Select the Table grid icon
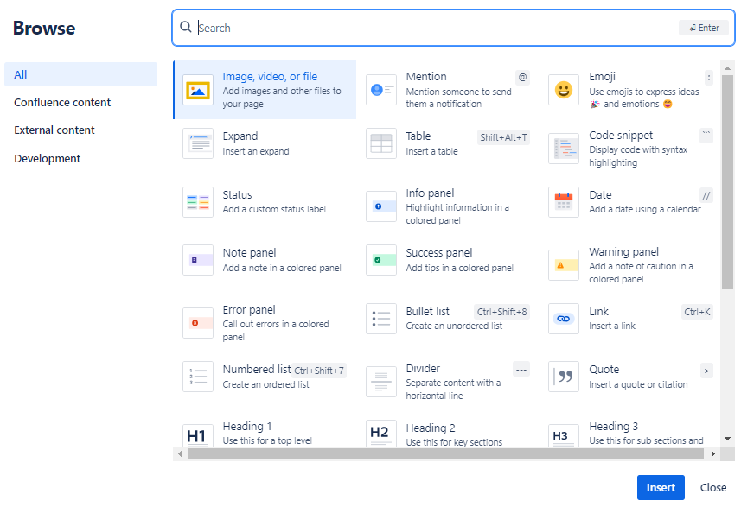741x507 pixels. pos(381,143)
